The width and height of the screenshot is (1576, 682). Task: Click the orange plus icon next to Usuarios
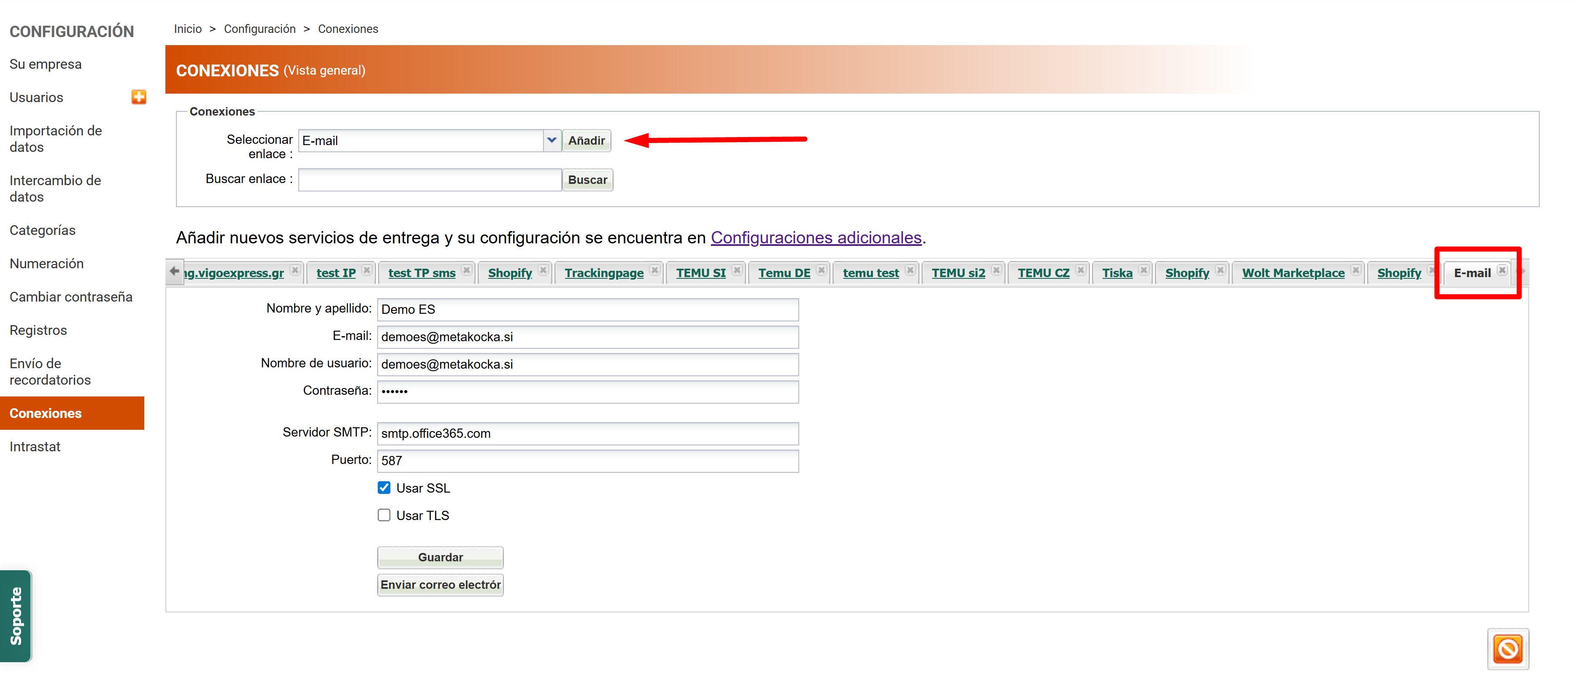[x=139, y=97]
